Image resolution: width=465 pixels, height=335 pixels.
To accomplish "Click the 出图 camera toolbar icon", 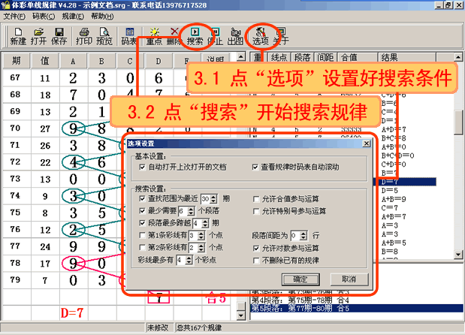I will [235, 37].
